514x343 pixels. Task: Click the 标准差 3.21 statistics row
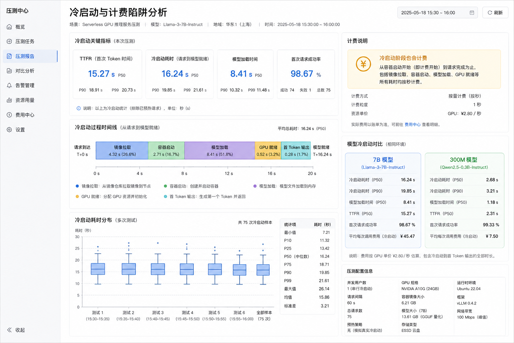click(307, 306)
